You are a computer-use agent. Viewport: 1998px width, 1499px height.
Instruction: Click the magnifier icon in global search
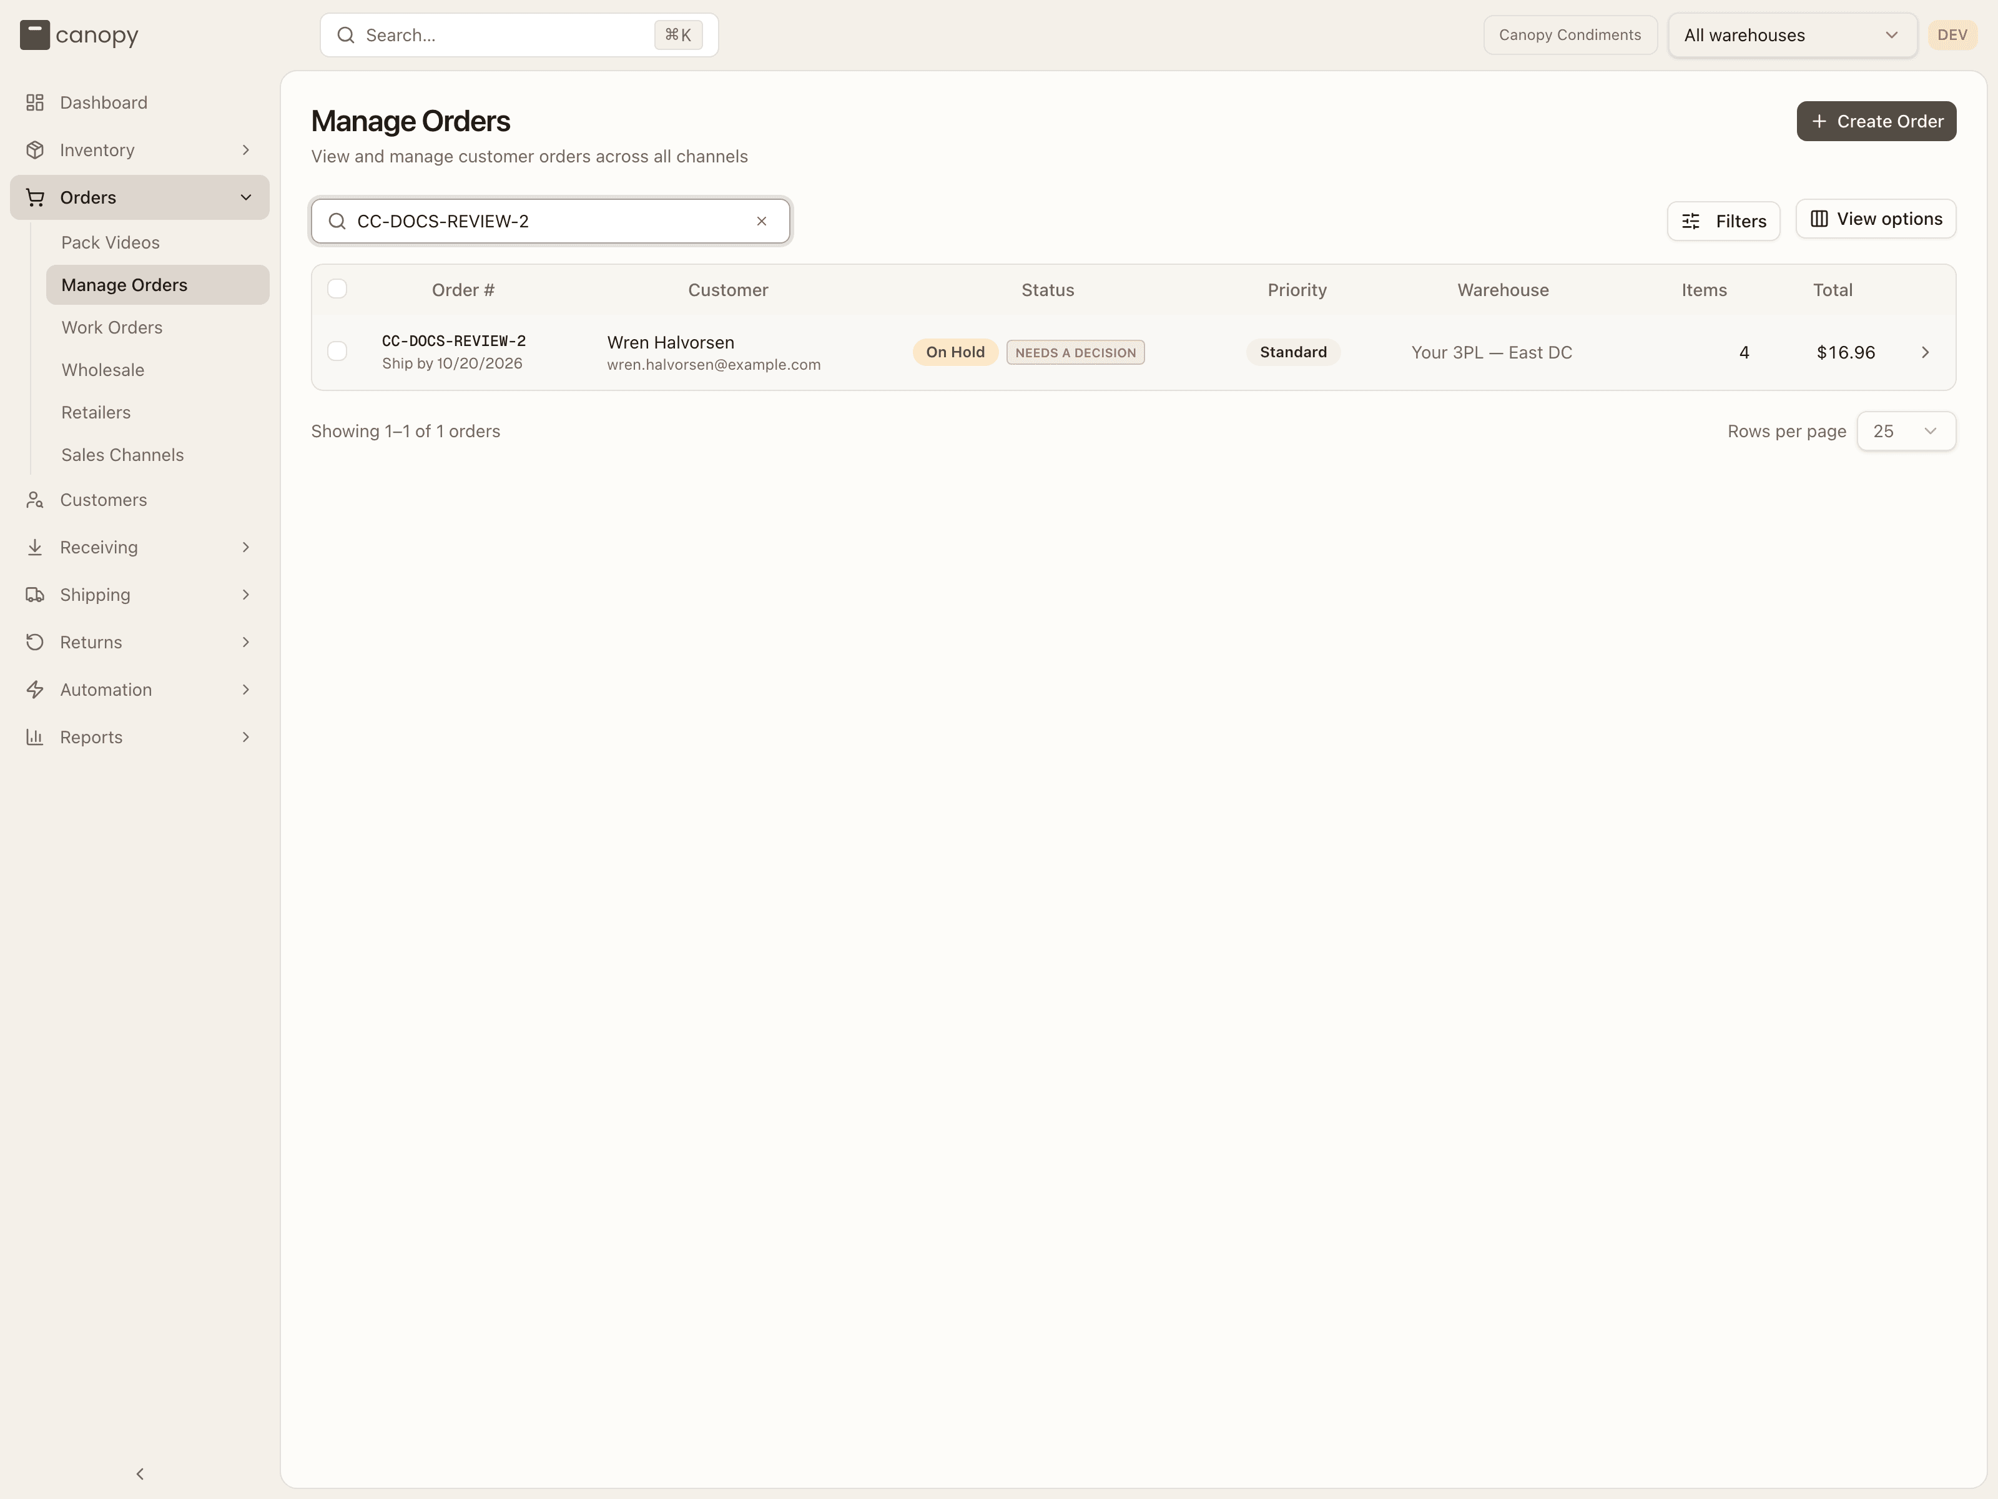(x=345, y=35)
